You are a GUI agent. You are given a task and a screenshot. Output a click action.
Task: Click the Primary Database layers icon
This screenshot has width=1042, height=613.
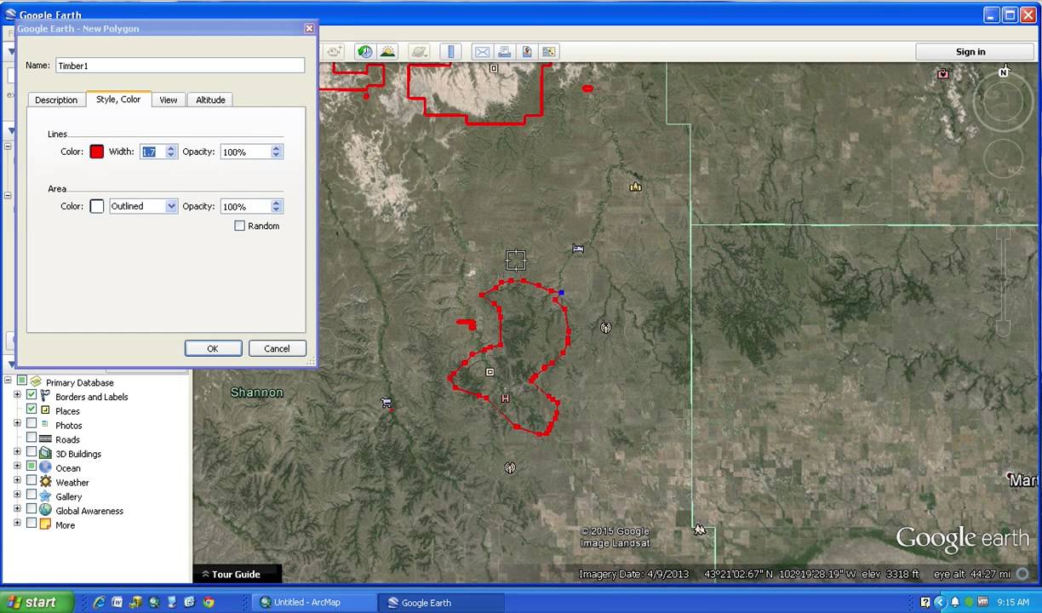tap(36, 382)
